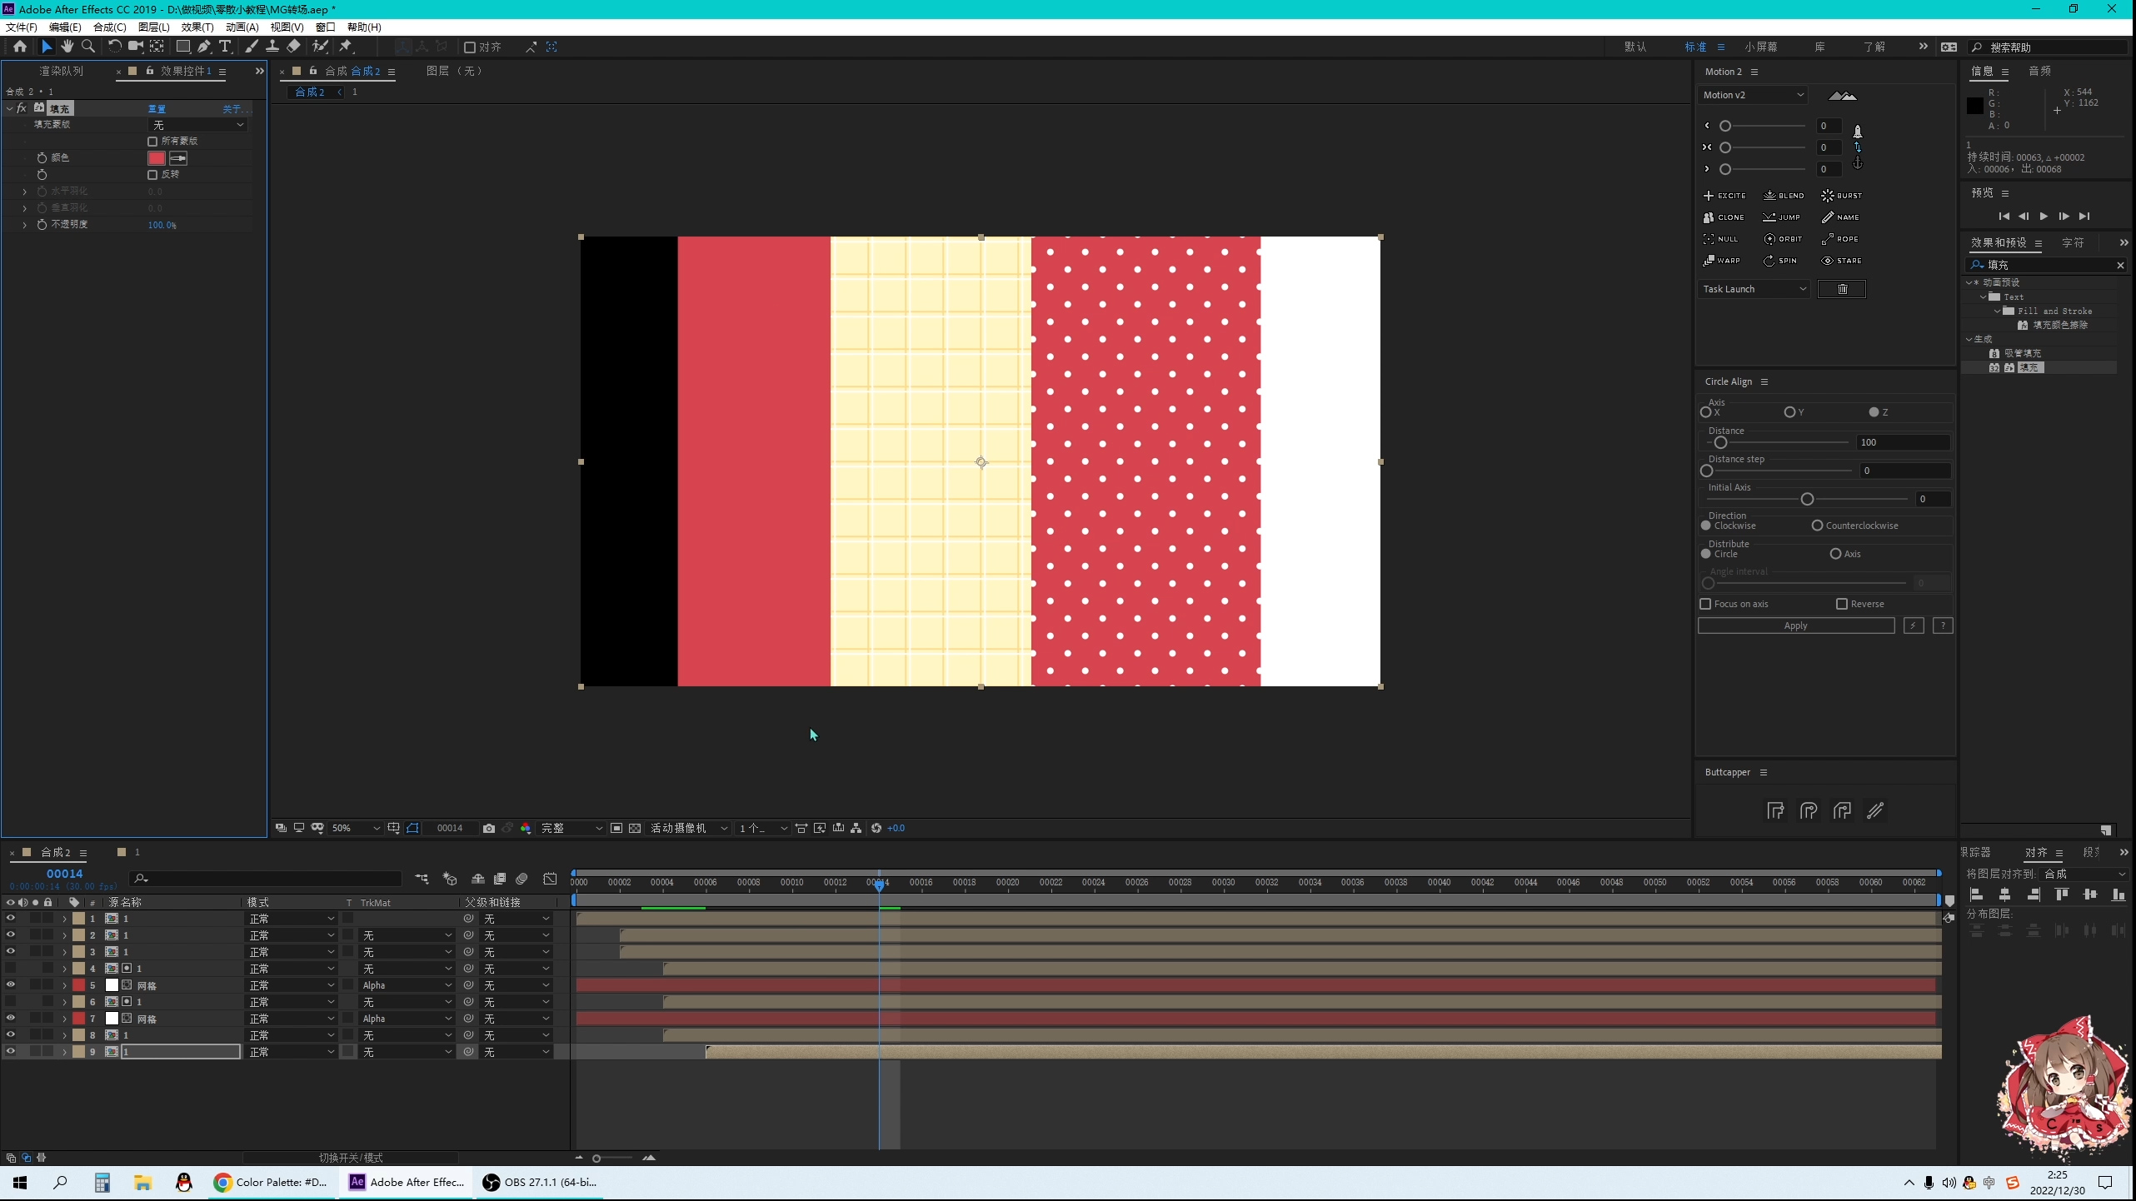Open Chrome Color Palette taskbar item

273,1182
